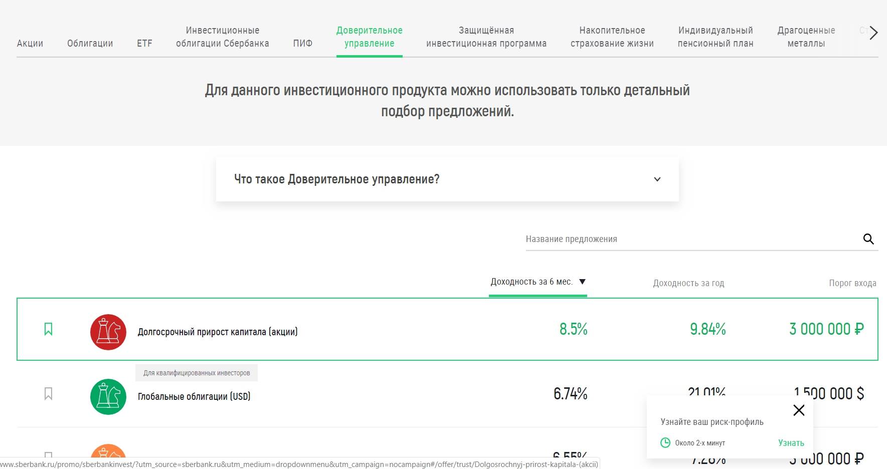887x469 pixels.
Task: Click the search magnifier icon
Action: point(868,239)
